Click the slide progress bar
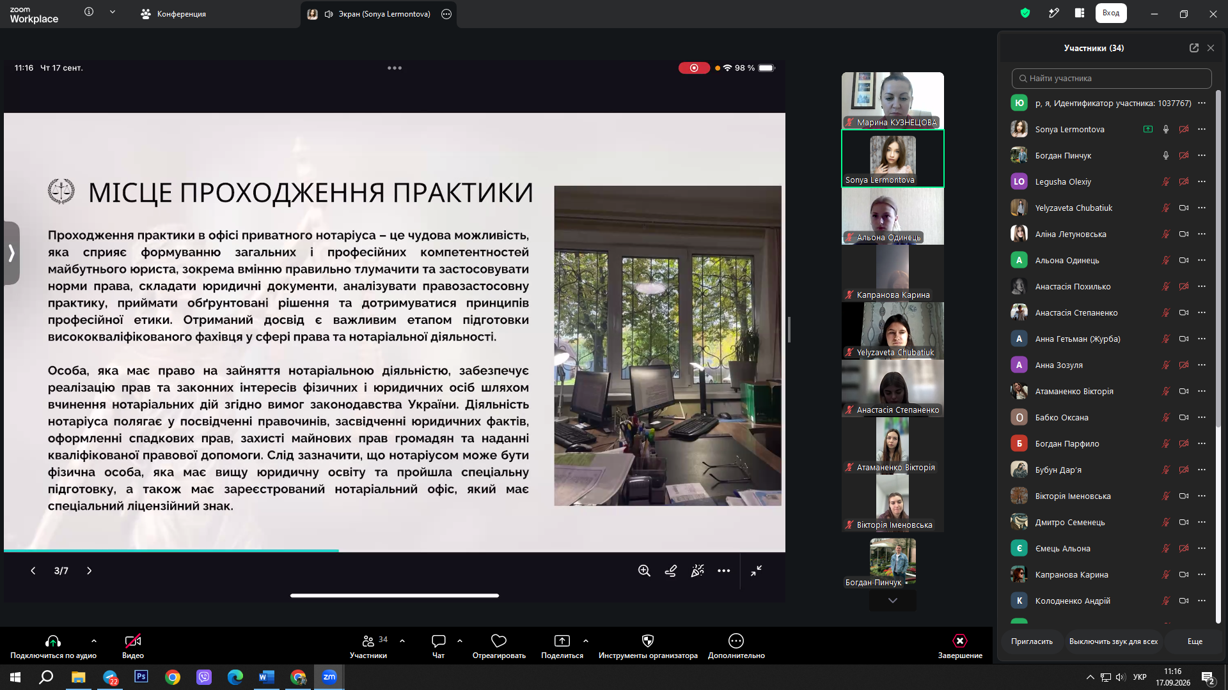 (395, 550)
